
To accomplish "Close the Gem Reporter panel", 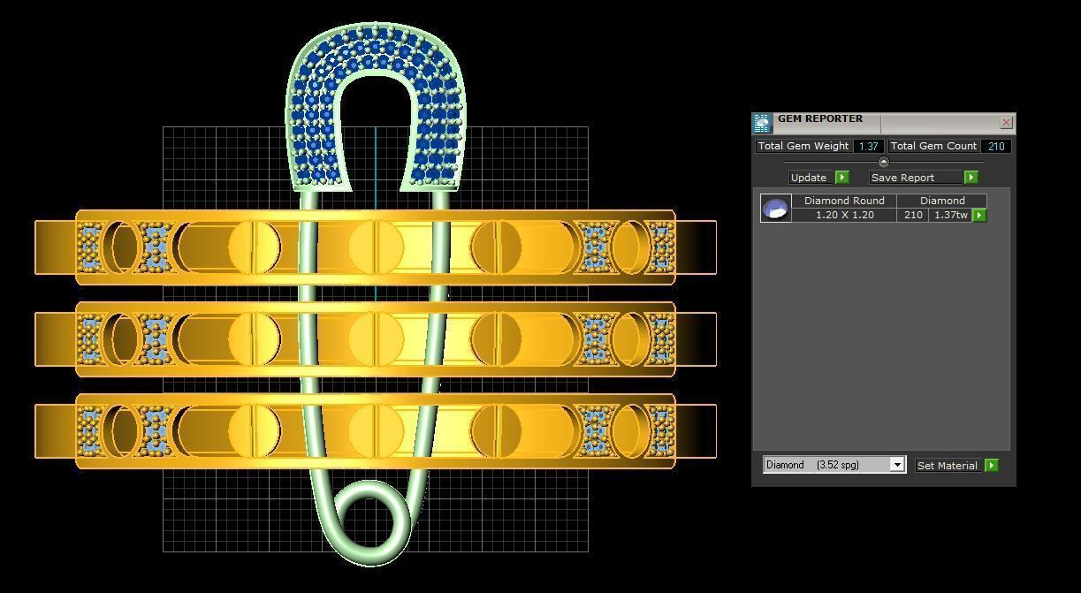I will pyautogui.click(x=1006, y=122).
